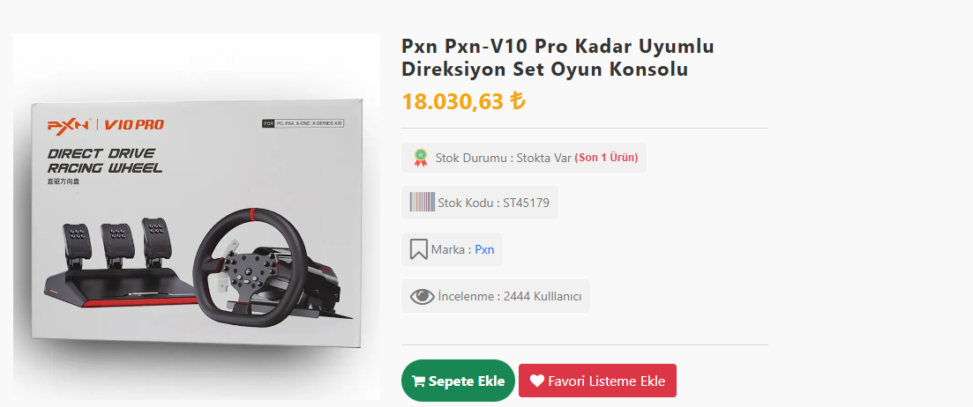Click the V10 PRO text on the box
The height and width of the screenshot is (407, 973).
click(x=134, y=124)
